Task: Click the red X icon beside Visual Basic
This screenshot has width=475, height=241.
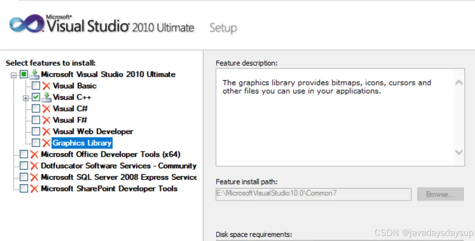Action: point(46,86)
